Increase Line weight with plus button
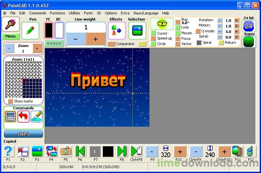 click(x=96, y=39)
